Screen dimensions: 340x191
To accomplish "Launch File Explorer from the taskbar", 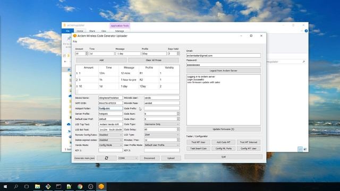I will pyautogui.click(x=37, y=186).
